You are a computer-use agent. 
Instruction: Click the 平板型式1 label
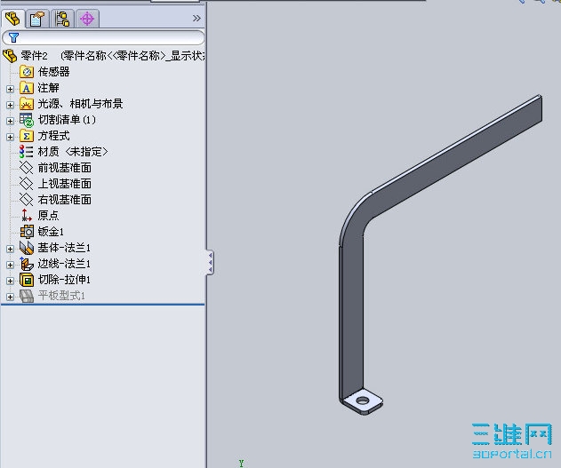tap(61, 296)
